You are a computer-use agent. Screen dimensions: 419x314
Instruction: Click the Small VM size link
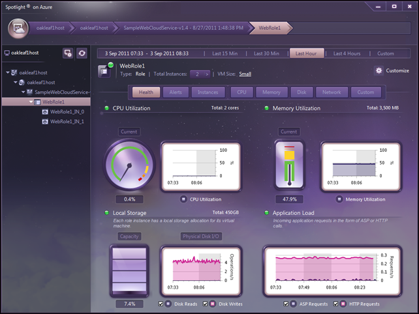(x=245, y=74)
